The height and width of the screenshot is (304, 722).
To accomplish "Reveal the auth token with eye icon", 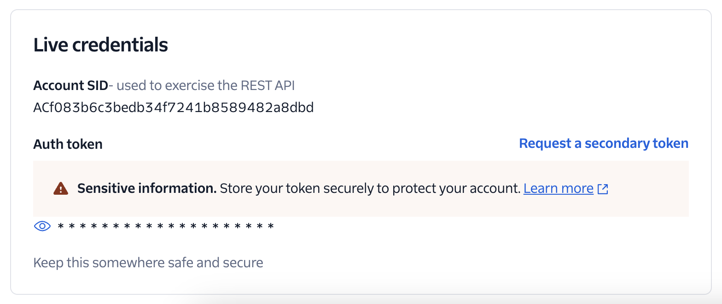I will coord(42,226).
